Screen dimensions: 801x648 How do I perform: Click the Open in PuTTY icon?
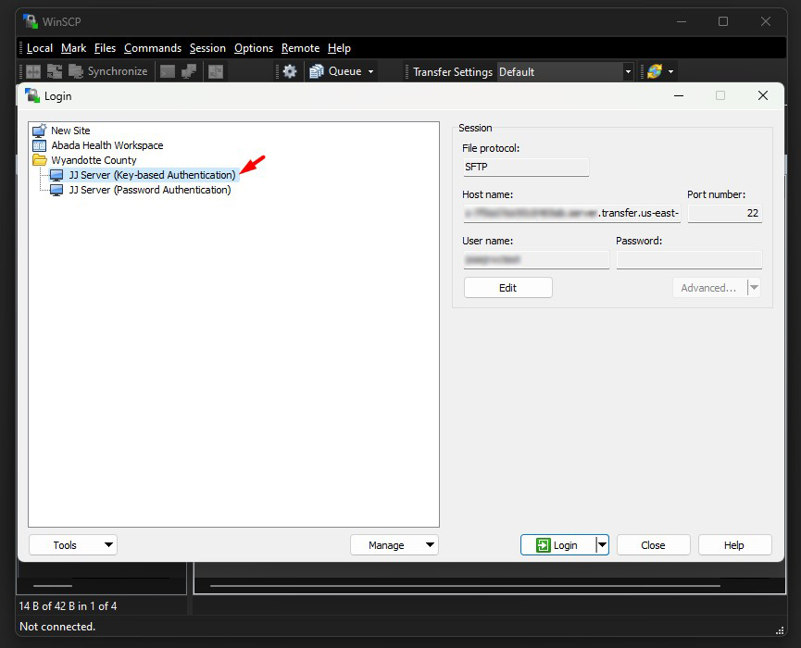coord(189,71)
